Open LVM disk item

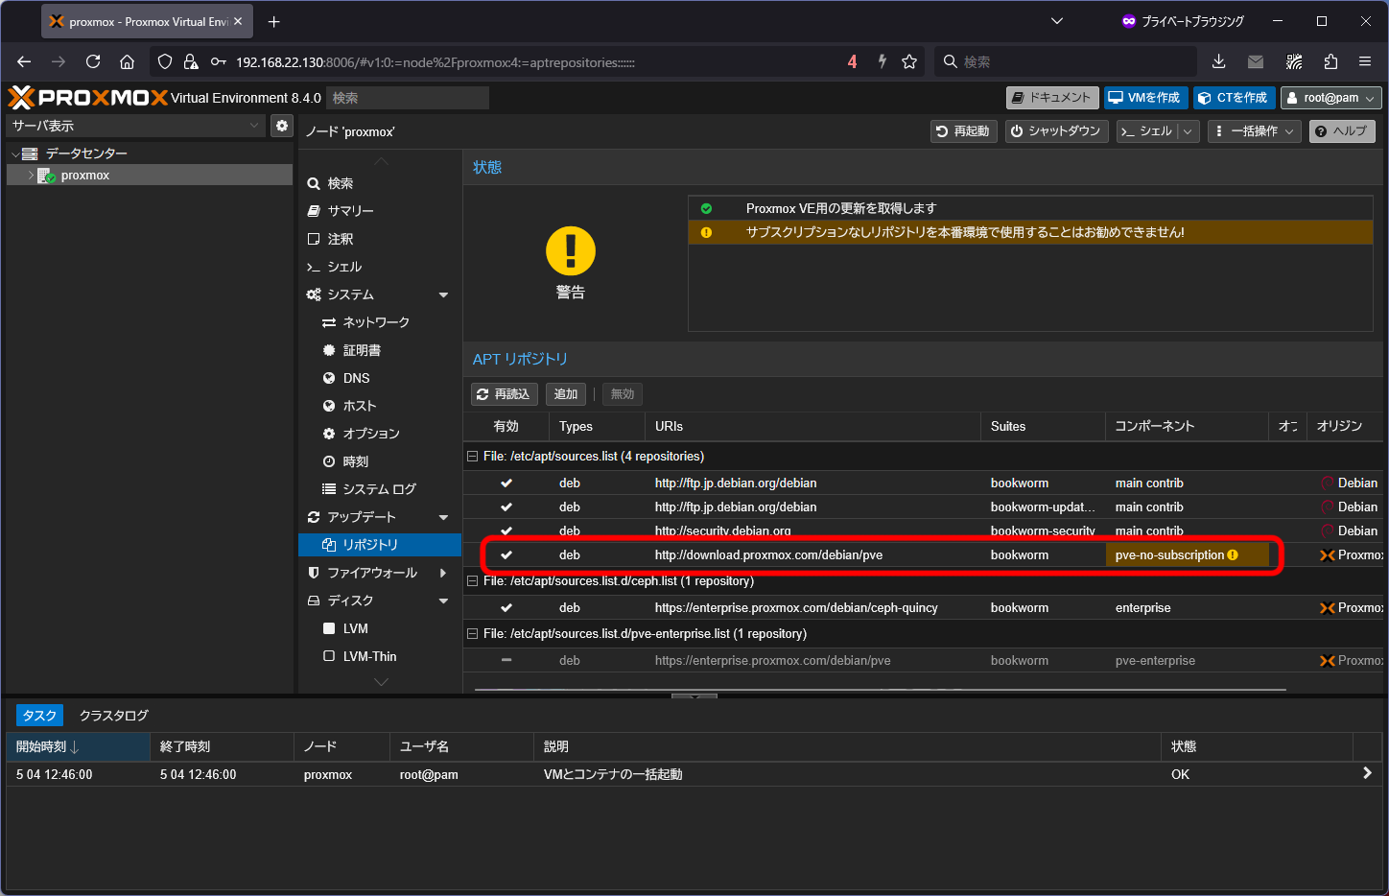point(380,628)
